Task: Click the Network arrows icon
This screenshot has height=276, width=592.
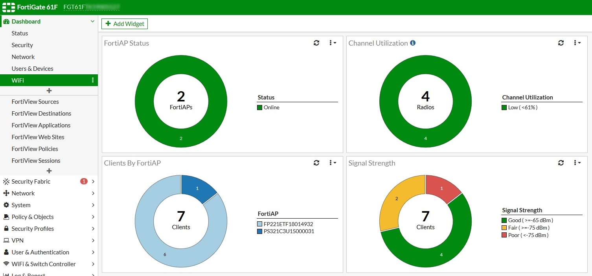Action: pyautogui.click(x=6, y=193)
